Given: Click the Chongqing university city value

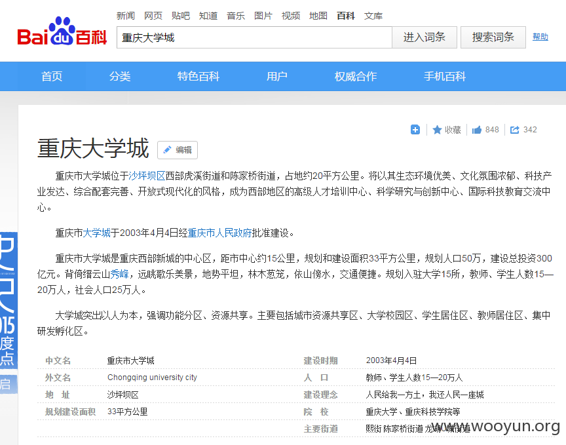Looking at the screenshot, I should (152, 377).
